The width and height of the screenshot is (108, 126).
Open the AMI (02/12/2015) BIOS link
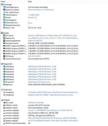pyautogui.click(x=34, y=56)
